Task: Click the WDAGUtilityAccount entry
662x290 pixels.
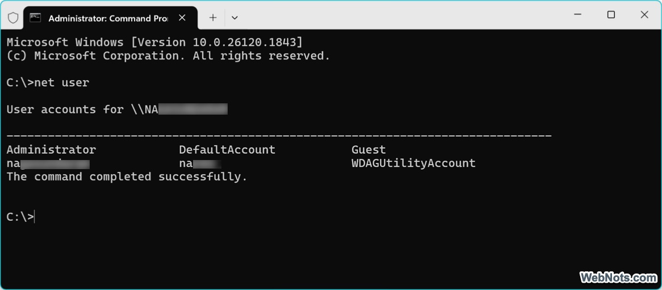Action: point(413,163)
